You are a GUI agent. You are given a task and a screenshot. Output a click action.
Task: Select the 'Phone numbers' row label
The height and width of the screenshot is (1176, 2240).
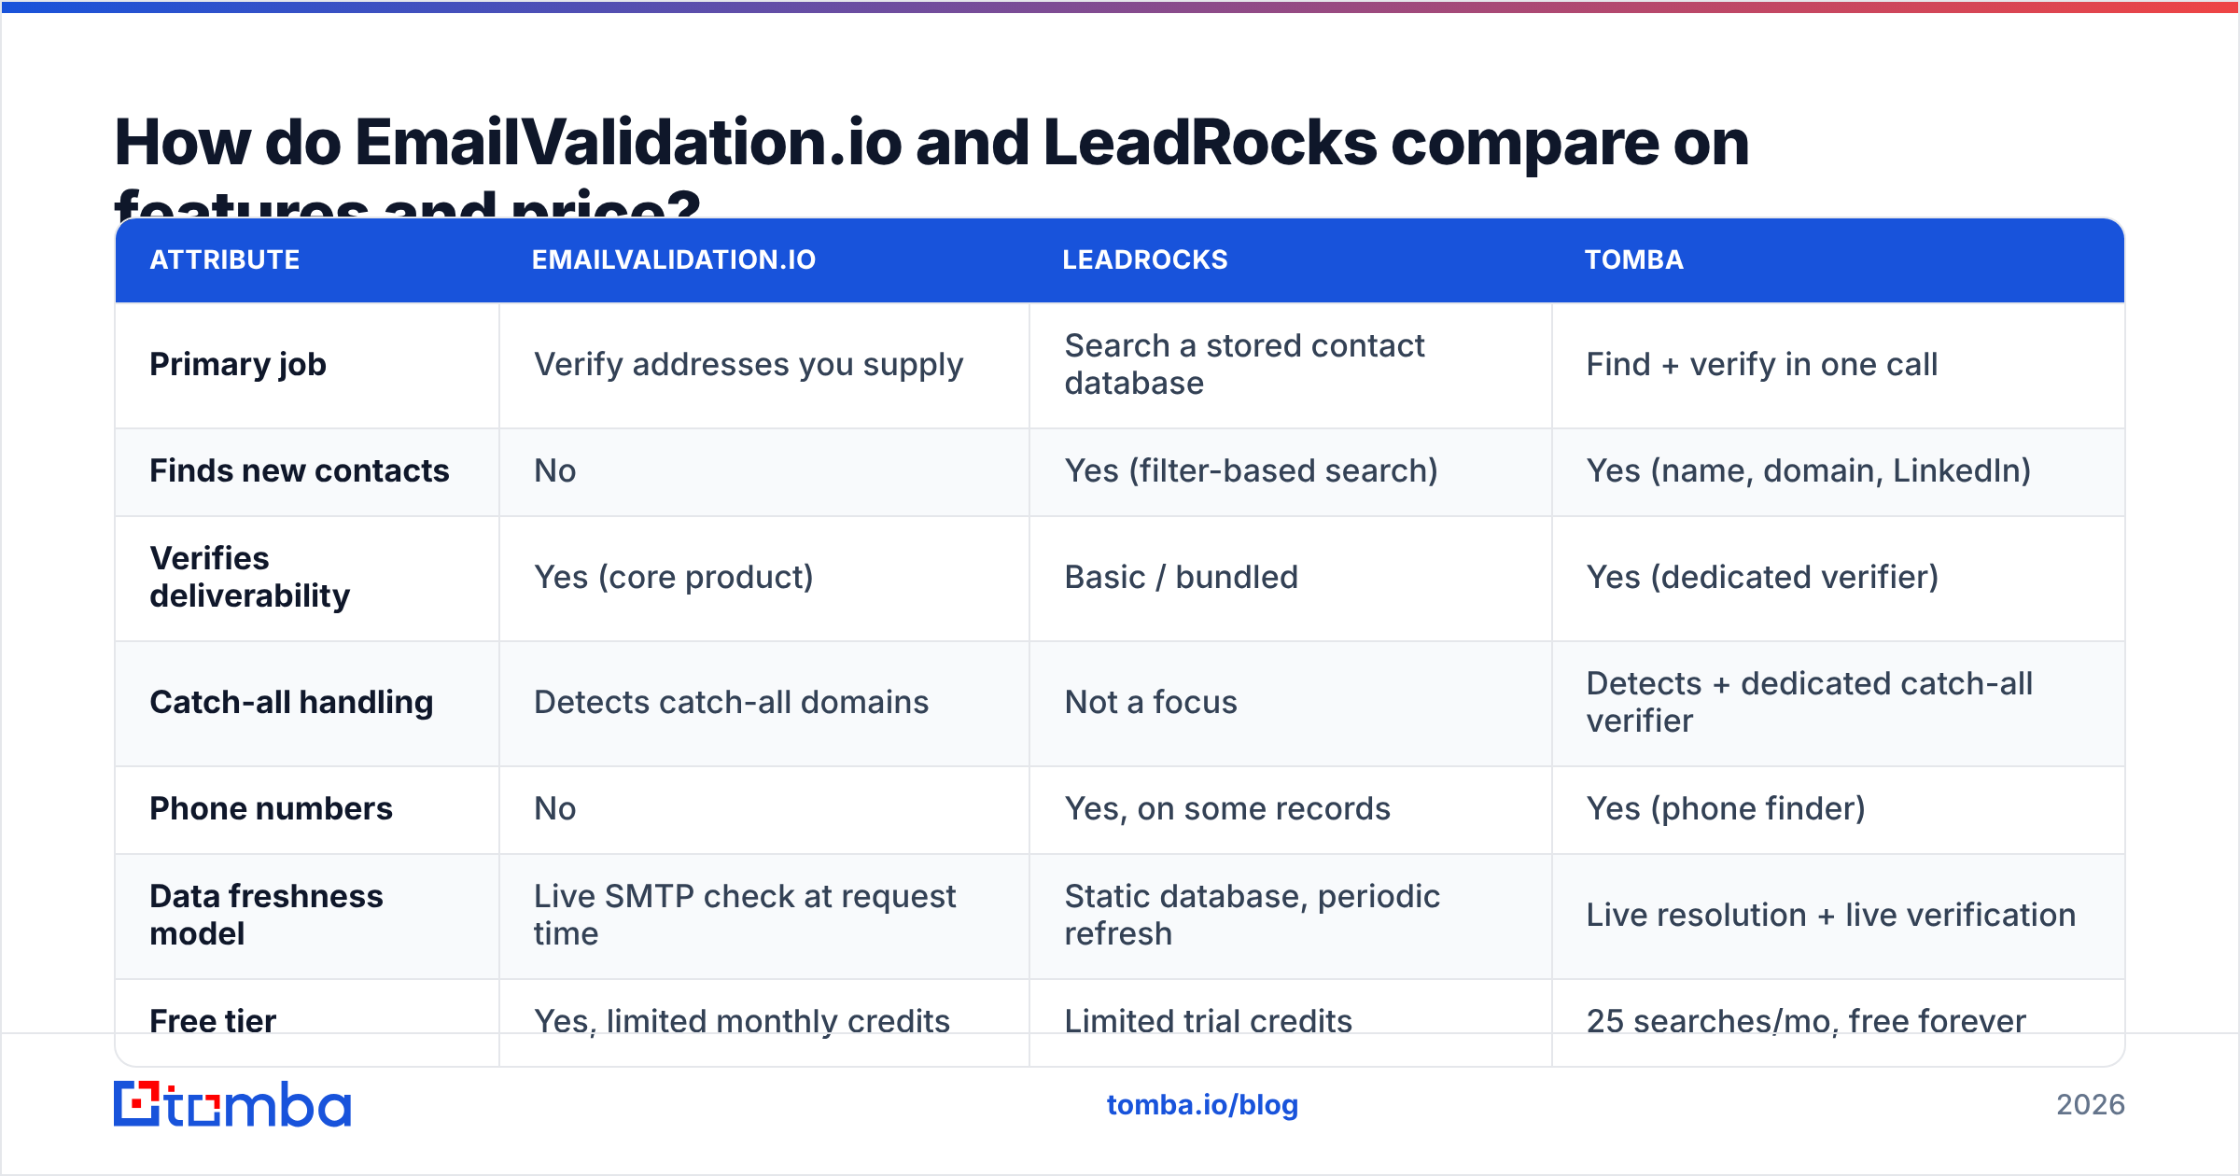coord(271,808)
